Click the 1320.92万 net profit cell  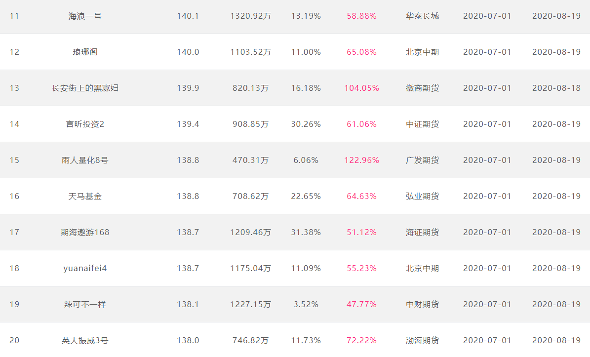(x=251, y=16)
